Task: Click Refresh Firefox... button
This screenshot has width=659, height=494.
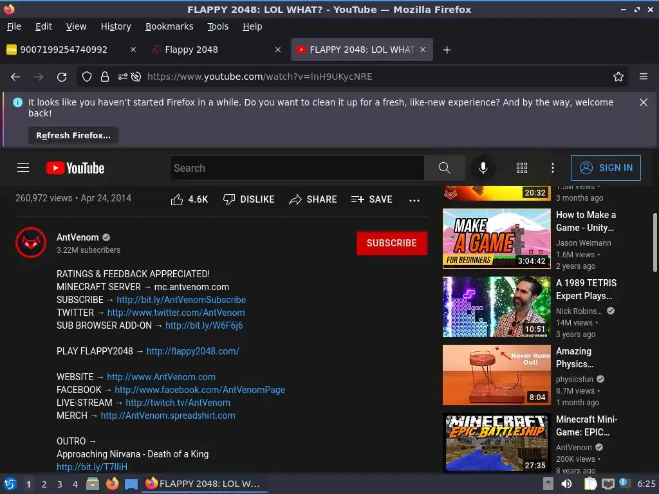Action: [73, 136]
